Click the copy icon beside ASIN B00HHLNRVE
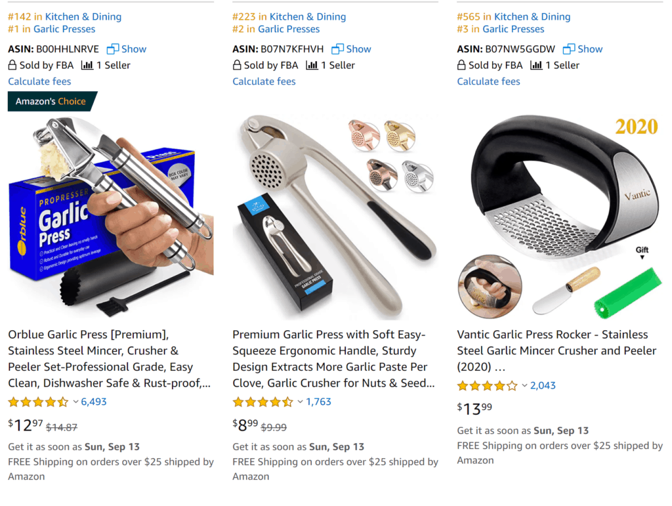Image resolution: width=672 pixels, height=506 pixels. [113, 49]
